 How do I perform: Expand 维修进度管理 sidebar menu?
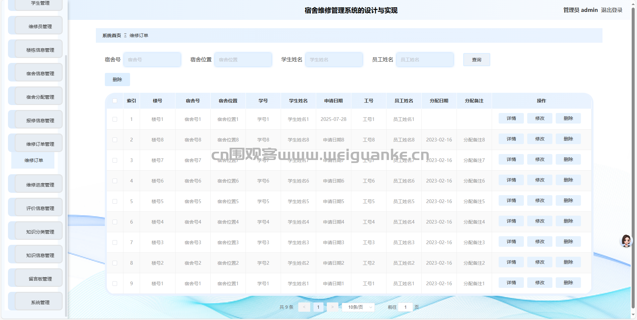click(x=35, y=184)
